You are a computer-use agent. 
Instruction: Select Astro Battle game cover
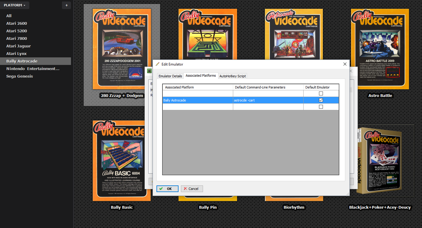pyautogui.click(x=380, y=49)
